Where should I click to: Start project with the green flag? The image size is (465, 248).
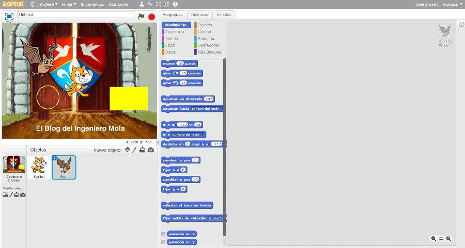141,16
